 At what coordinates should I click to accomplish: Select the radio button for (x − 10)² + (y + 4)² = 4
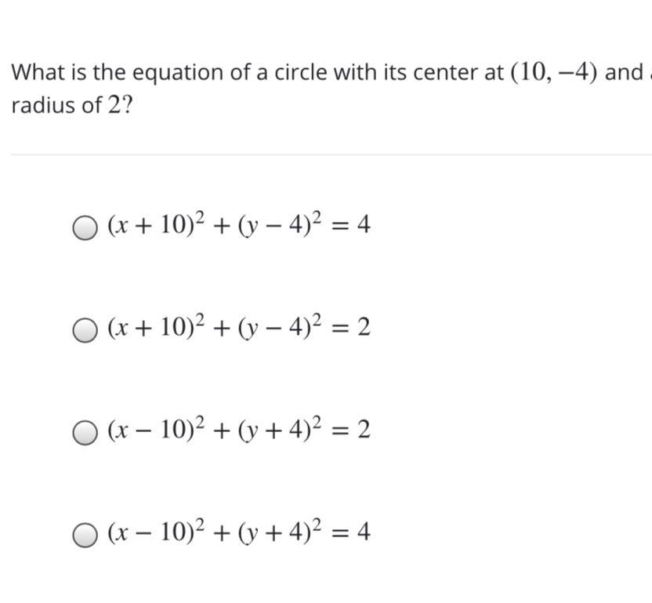point(85,535)
